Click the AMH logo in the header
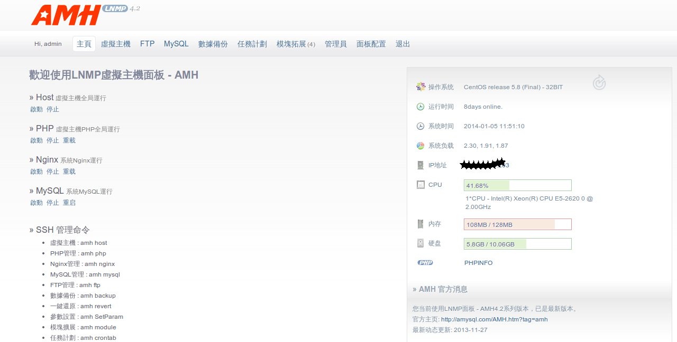Viewport: 677px width, 342px height. pos(66,15)
